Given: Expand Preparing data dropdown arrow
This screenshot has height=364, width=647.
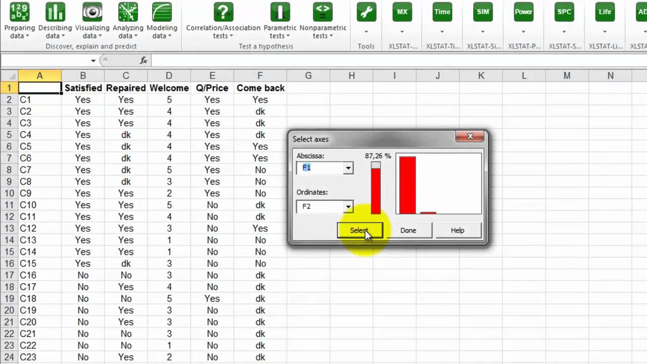Looking at the screenshot, I should [27, 36].
